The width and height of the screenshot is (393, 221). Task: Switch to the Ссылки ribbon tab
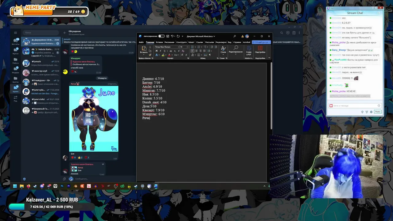[200, 42]
